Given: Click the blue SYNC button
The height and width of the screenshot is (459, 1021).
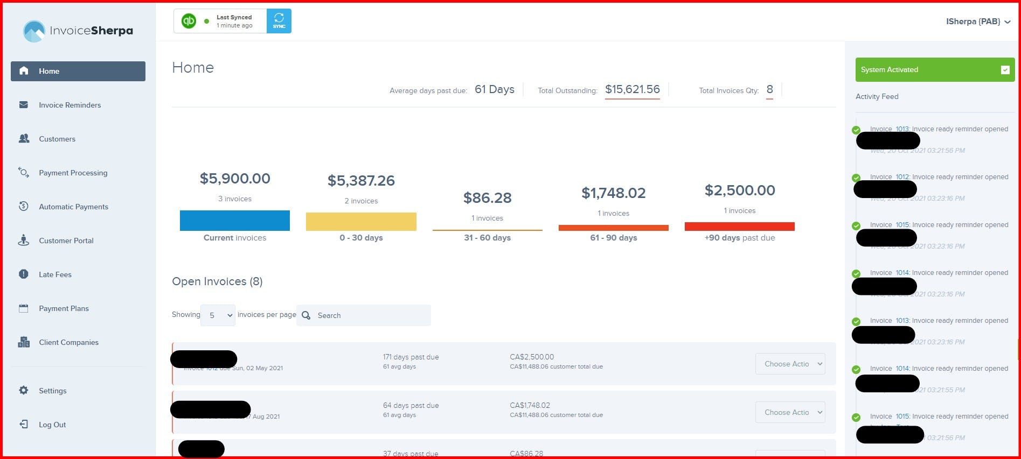Looking at the screenshot, I should (x=279, y=21).
